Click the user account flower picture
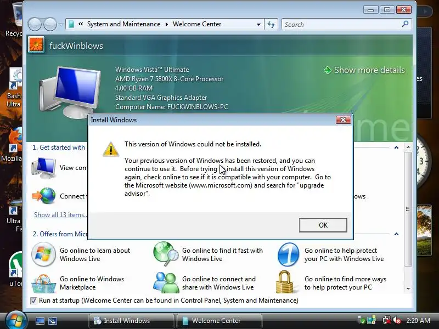This screenshot has width=439, height=329. (x=36, y=45)
